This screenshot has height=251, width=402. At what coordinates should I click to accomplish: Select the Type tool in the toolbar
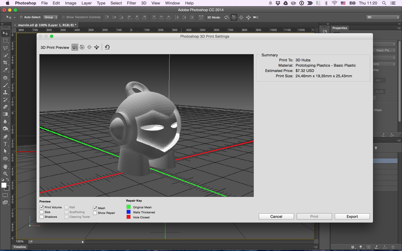coord(5,144)
